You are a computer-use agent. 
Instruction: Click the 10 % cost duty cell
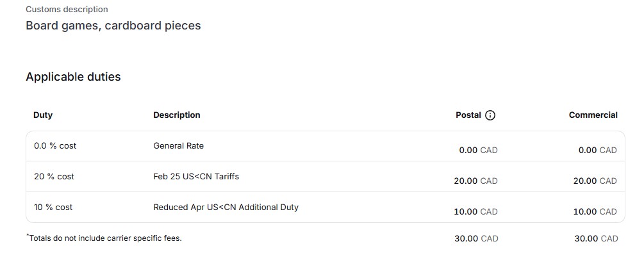[x=53, y=207]
